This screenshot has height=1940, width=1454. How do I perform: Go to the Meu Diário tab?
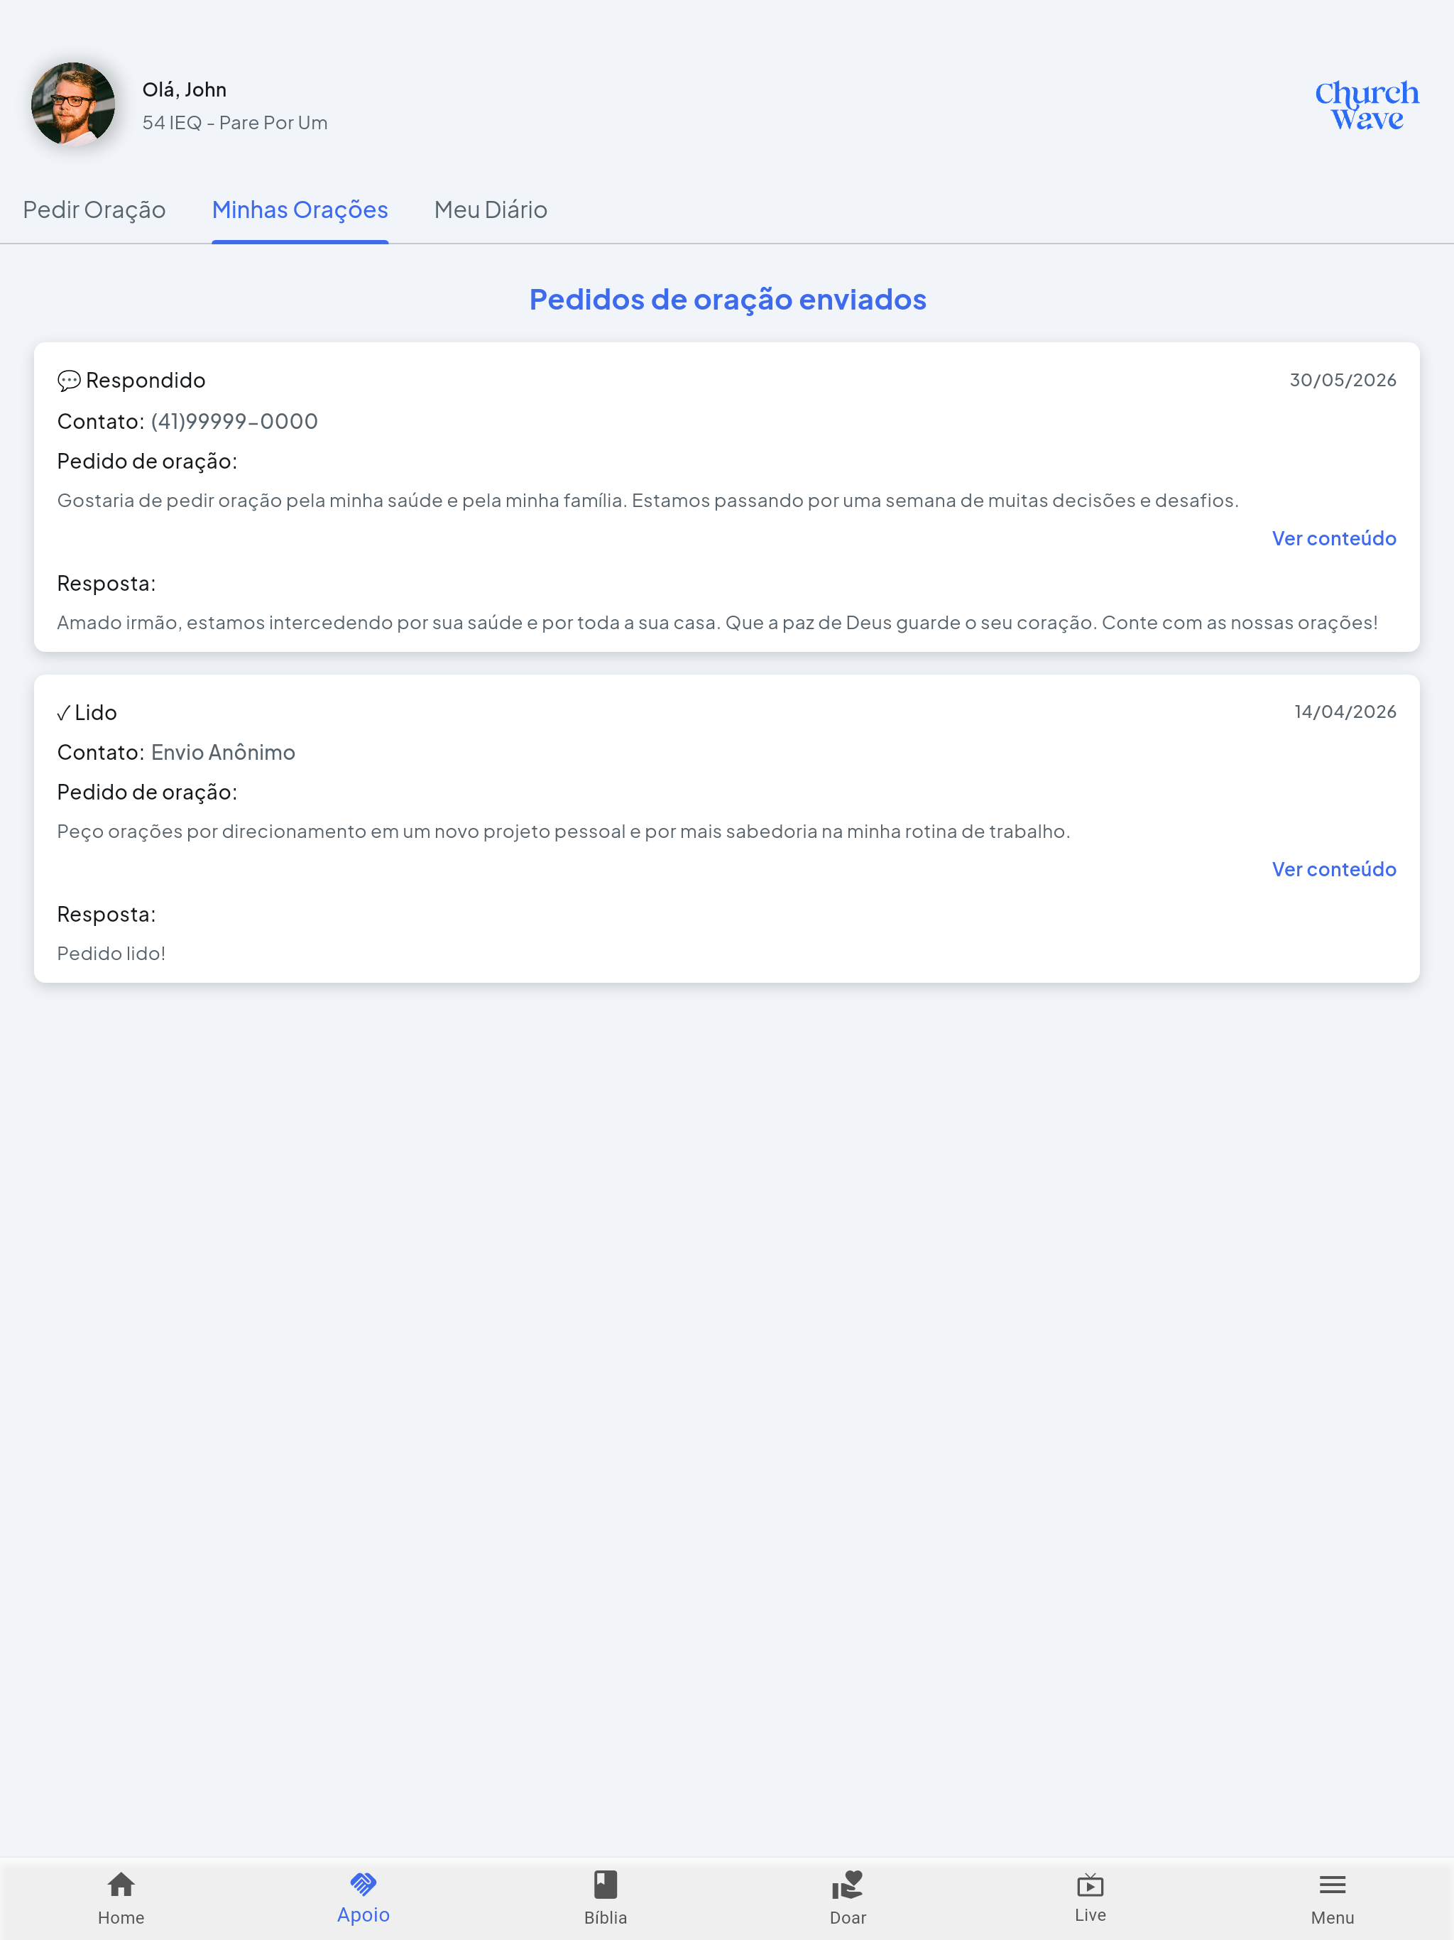point(490,209)
